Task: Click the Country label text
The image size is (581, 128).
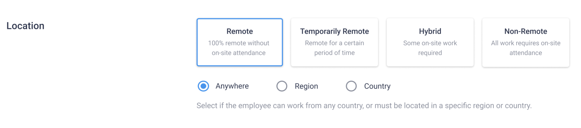Action: click(x=377, y=86)
